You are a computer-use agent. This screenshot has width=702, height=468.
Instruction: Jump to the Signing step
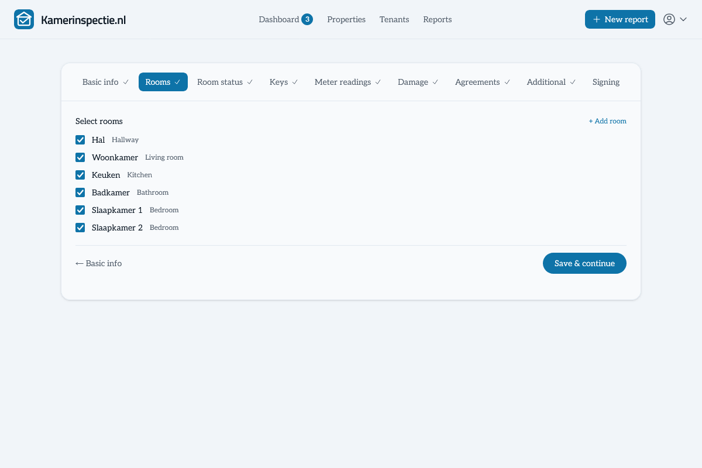coord(606,82)
